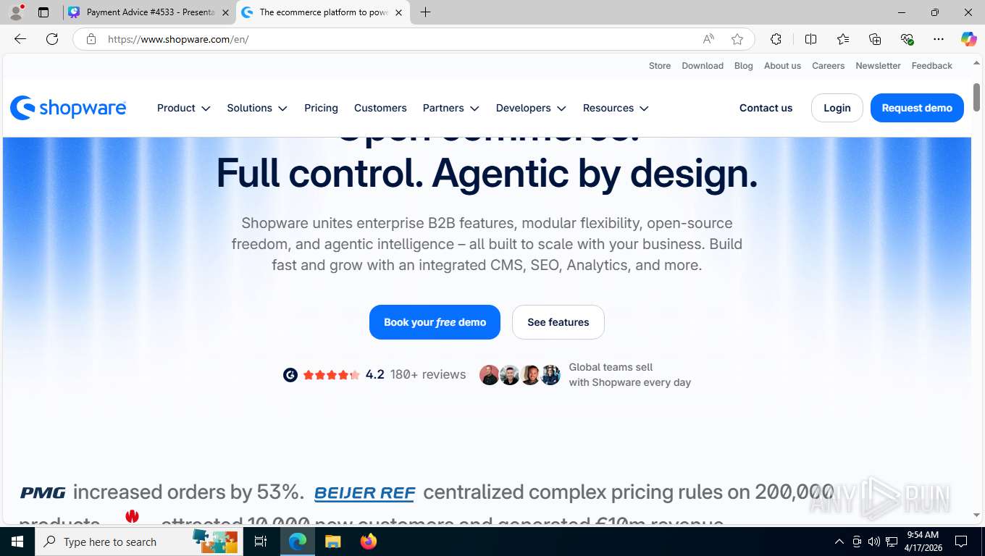Open the Extensions puzzle icon
This screenshot has height=556, width=985.
tap(776, 39)
